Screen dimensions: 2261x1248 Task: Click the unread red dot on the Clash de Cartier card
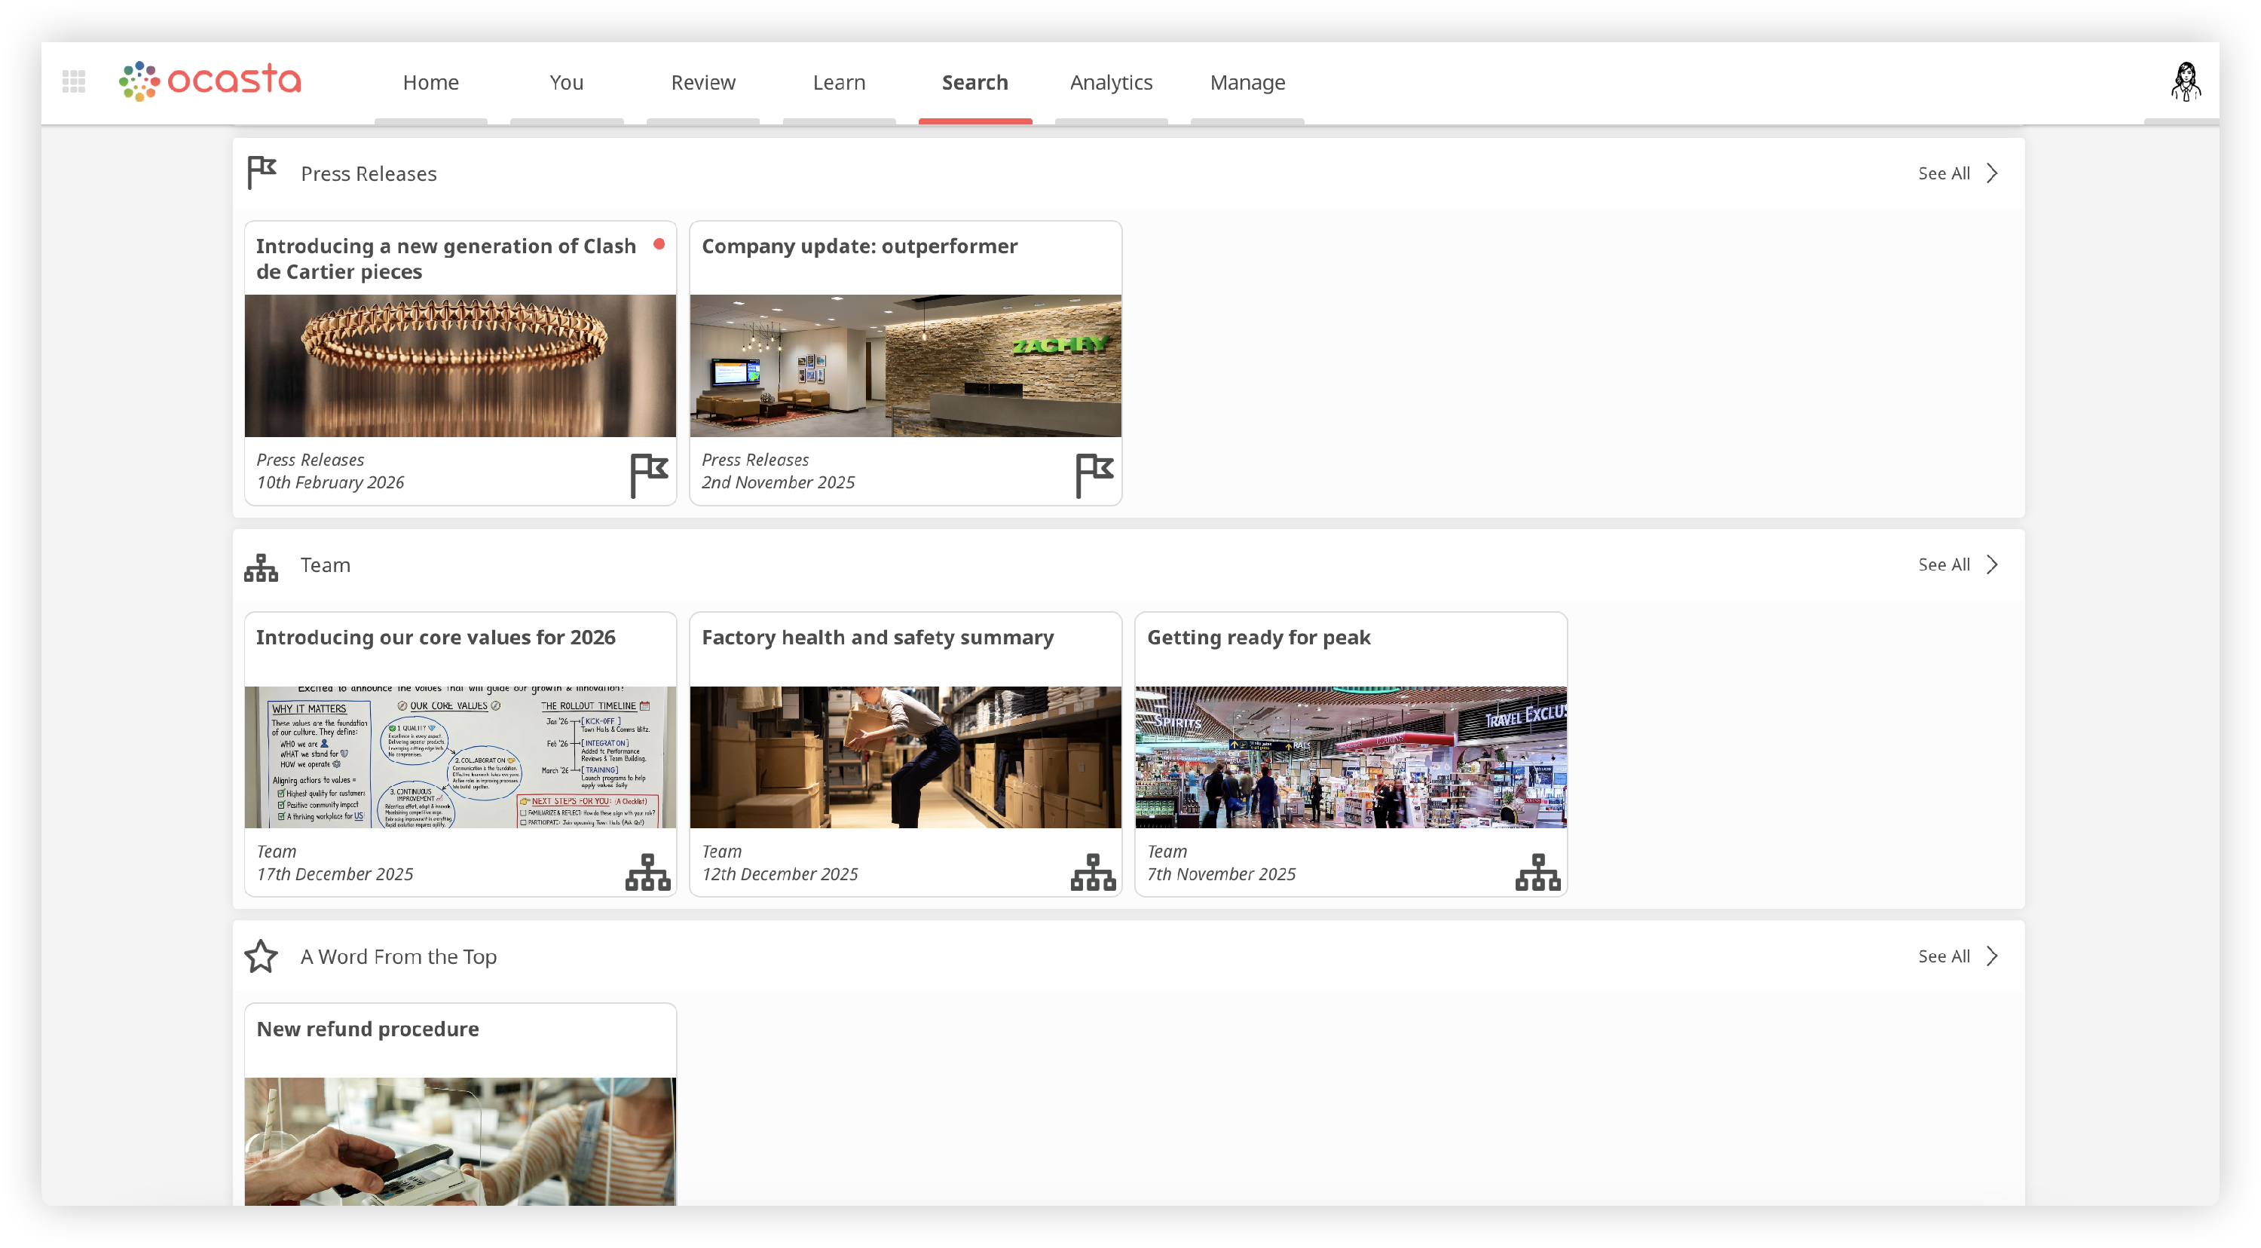[658, 244]
